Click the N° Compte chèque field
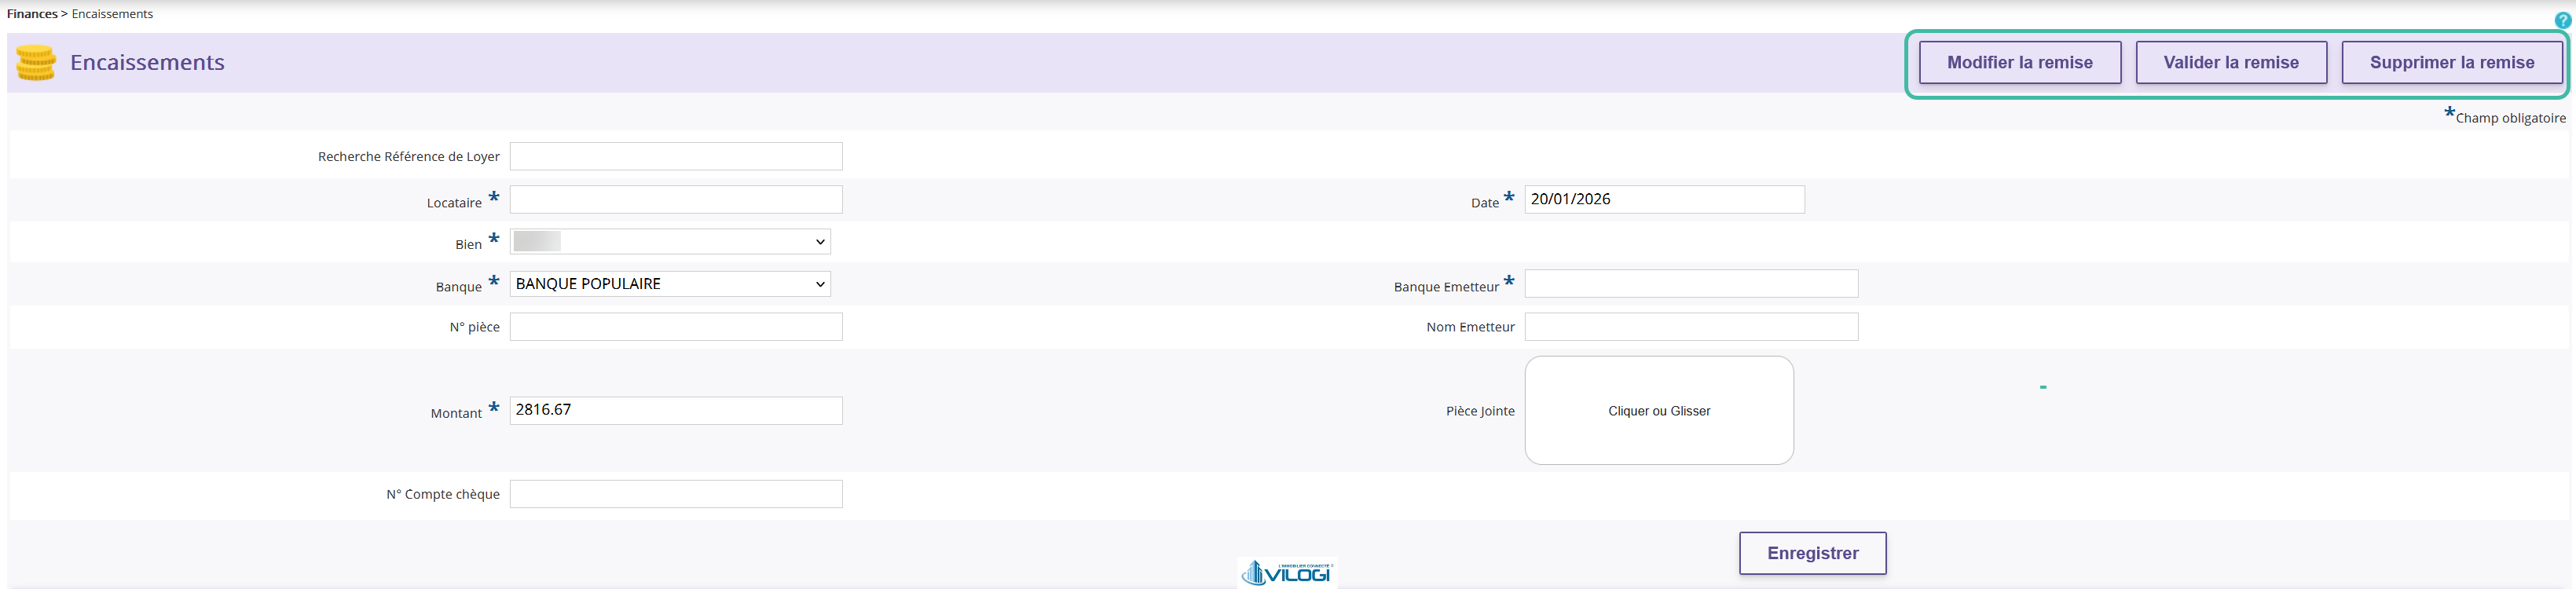Viewport: 2576px width, 589px height. click(676, 494)
